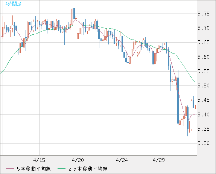Image resolution: width=216 pixels, height=174 pixels.
Task: Click the 4/20 date label
Action: 78,160
